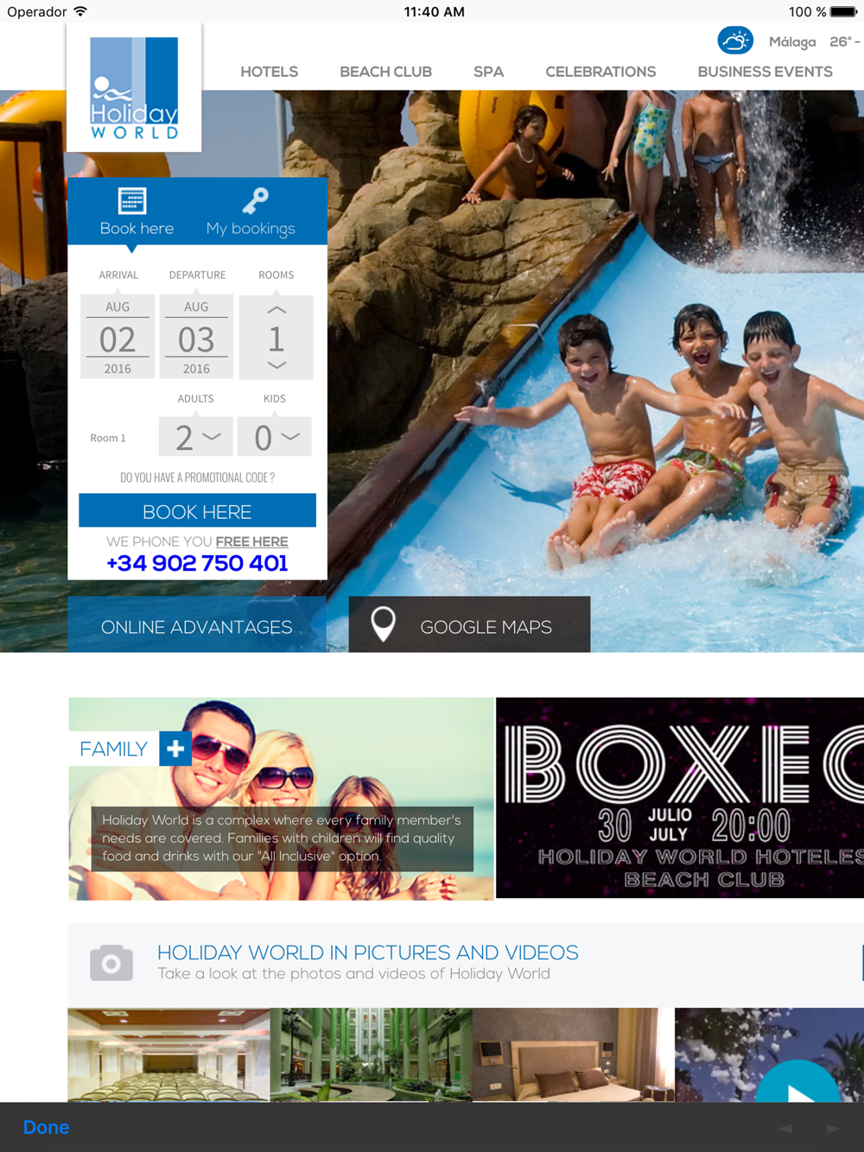Viewport: 864px width, 1152px height.
Task: Open My bookings key icon
Action: [x=255, y=201]
